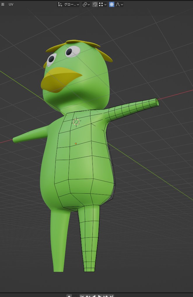This screenshot has width=193, height=297.
Task: Open the snapping options dropdown
Action: [103, 4]
